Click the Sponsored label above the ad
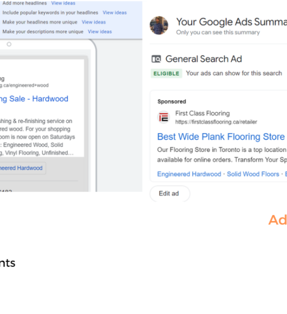Image resolution: width=287 pixels, height=314 pixels. (x=171, y=102)
